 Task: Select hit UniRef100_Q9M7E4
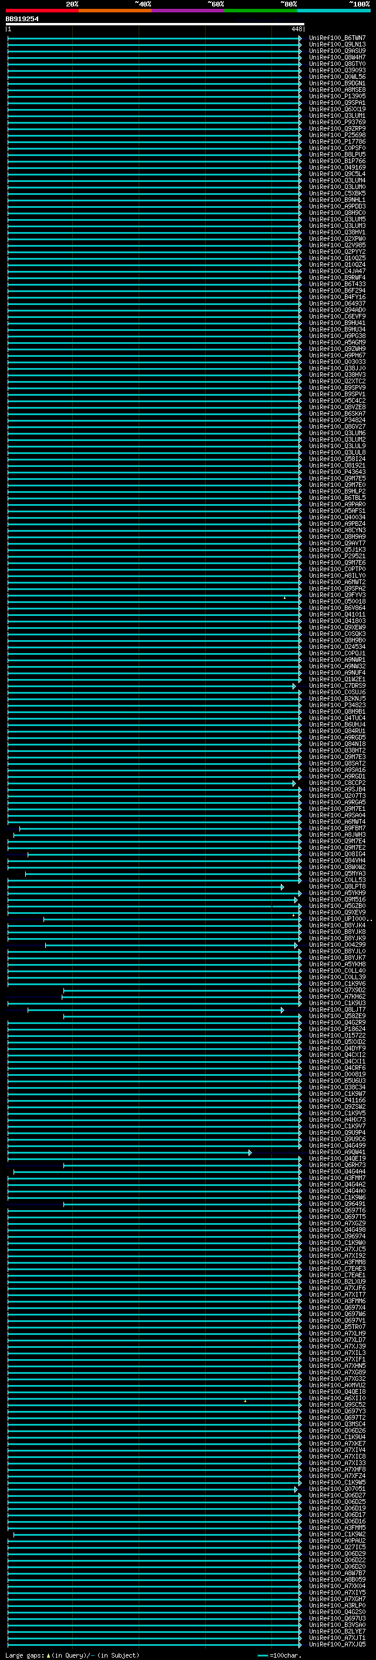coord(337,841)
